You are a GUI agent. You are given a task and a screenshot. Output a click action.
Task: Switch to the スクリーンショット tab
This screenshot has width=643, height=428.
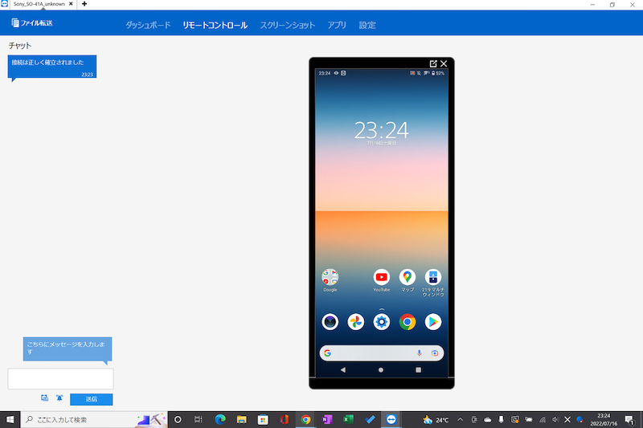pos(287,25)
